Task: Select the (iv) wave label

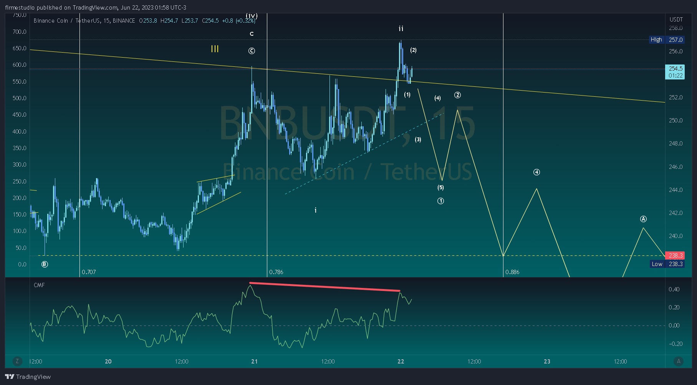Action: 252,16
